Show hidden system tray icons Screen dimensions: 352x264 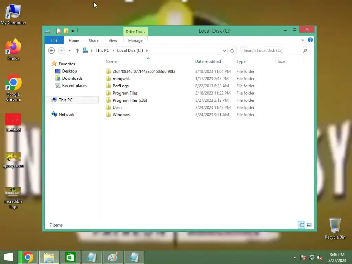(x=295, y=257)
